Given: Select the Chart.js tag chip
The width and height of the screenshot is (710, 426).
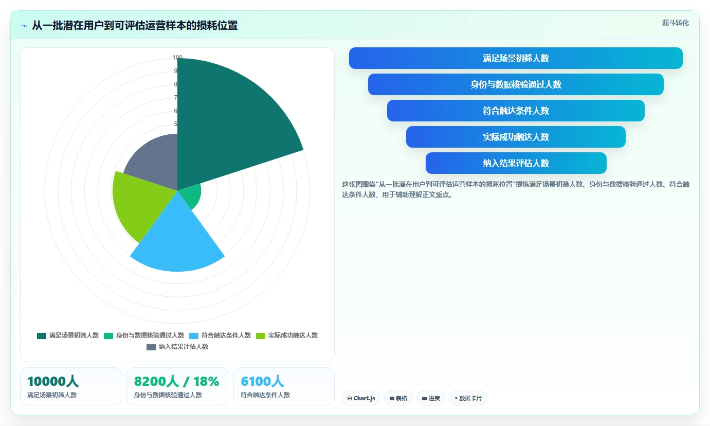Looking at the screenshot, I should [361, 398].
